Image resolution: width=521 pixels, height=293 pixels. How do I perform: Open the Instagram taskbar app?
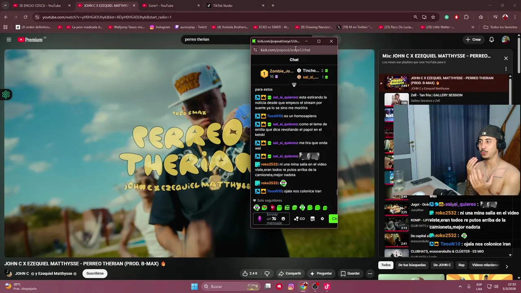coord(291,286)
